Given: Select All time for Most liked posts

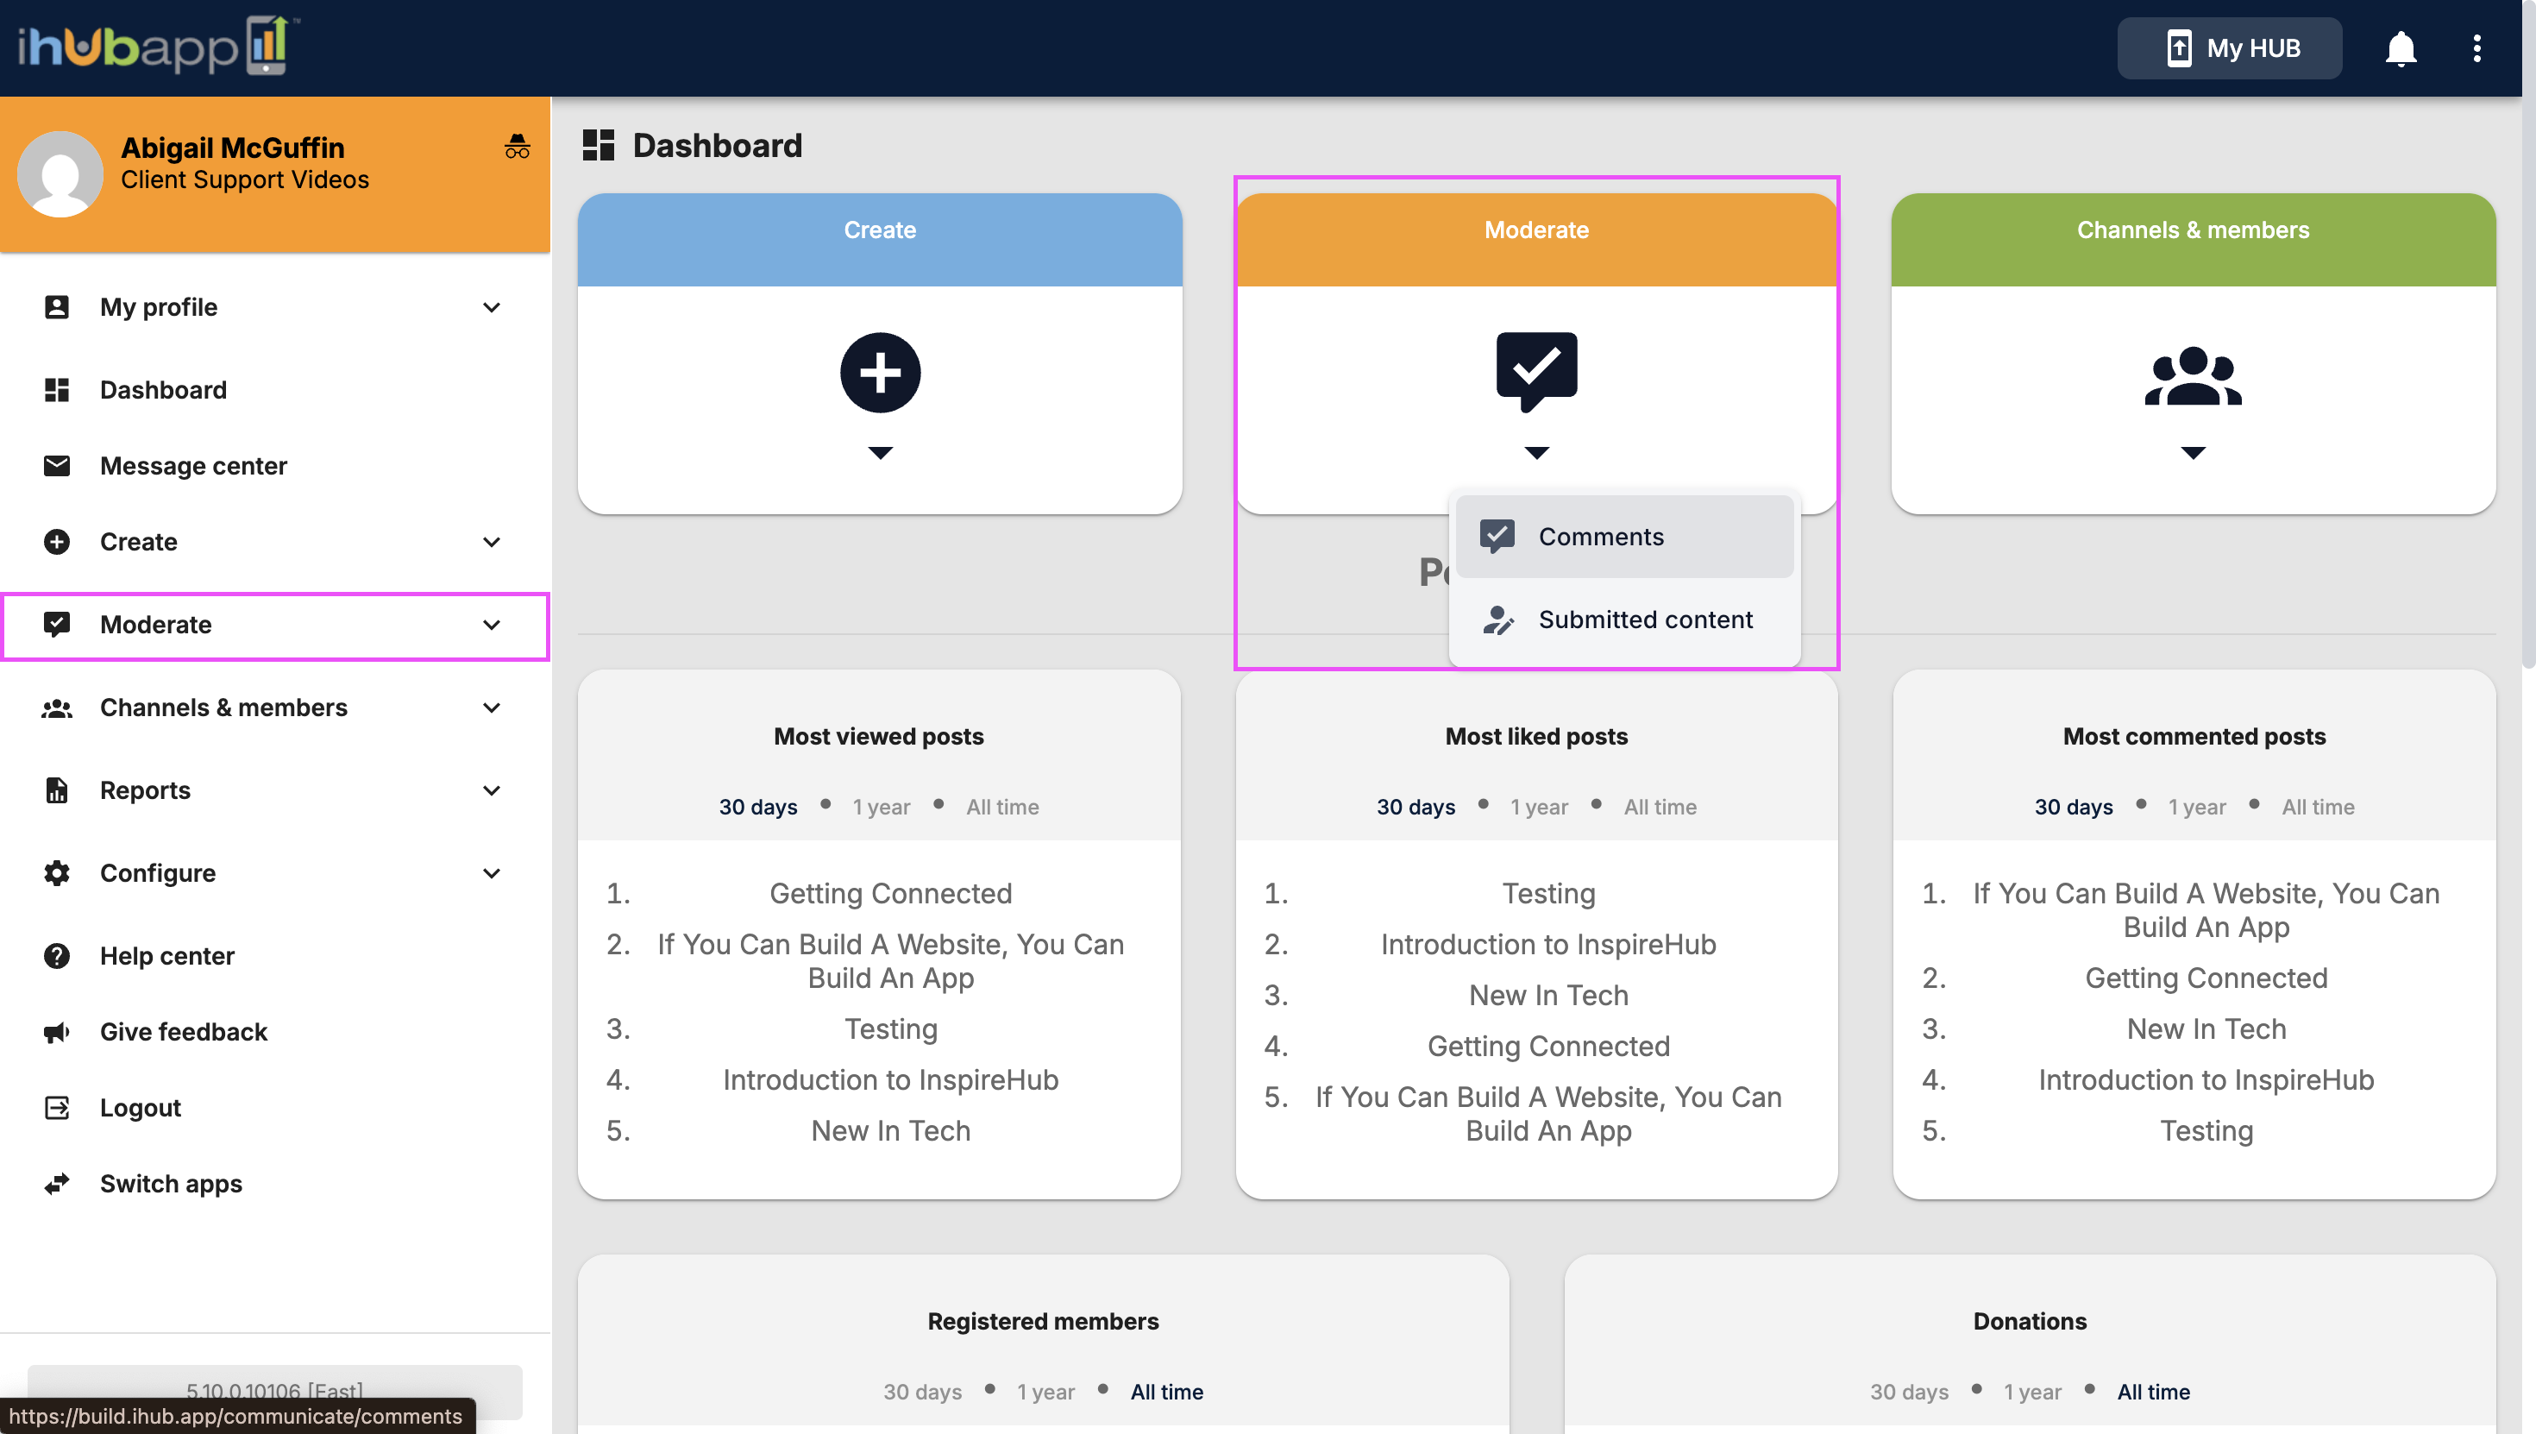Looking at the screenshot, I should 1659,806.
